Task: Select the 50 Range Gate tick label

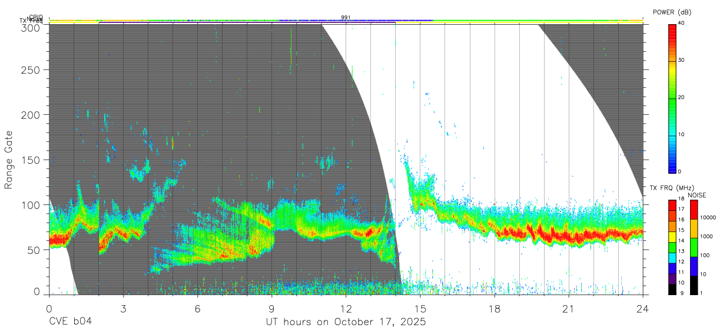Action: click(34, 250)
